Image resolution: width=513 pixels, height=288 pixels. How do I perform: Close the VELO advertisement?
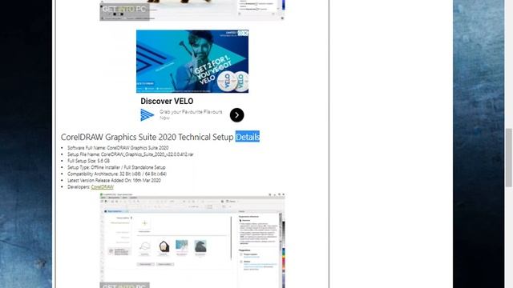[x=245, y=33]
